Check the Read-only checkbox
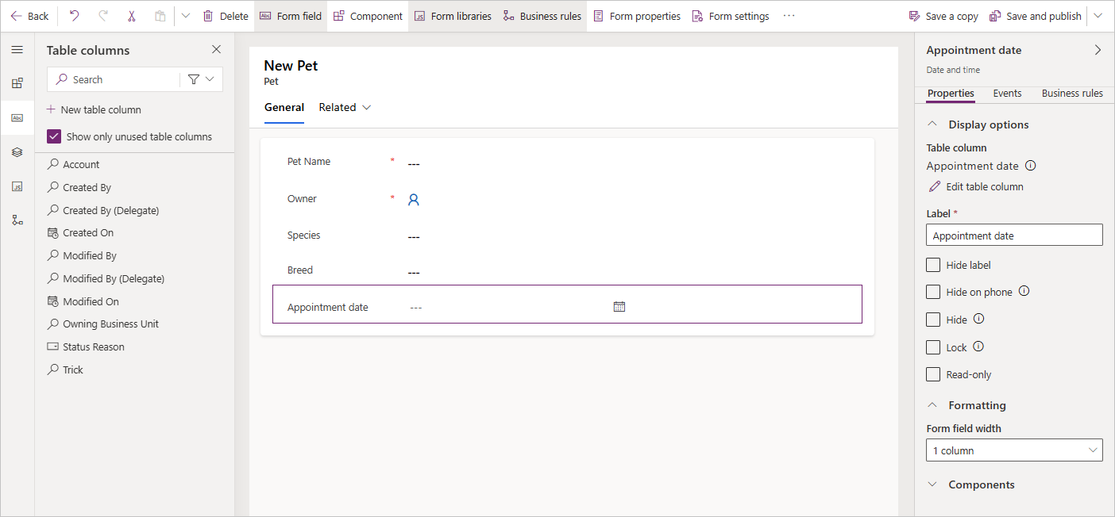This screenshot has width=1115, height=517. (x=933, y=374)
